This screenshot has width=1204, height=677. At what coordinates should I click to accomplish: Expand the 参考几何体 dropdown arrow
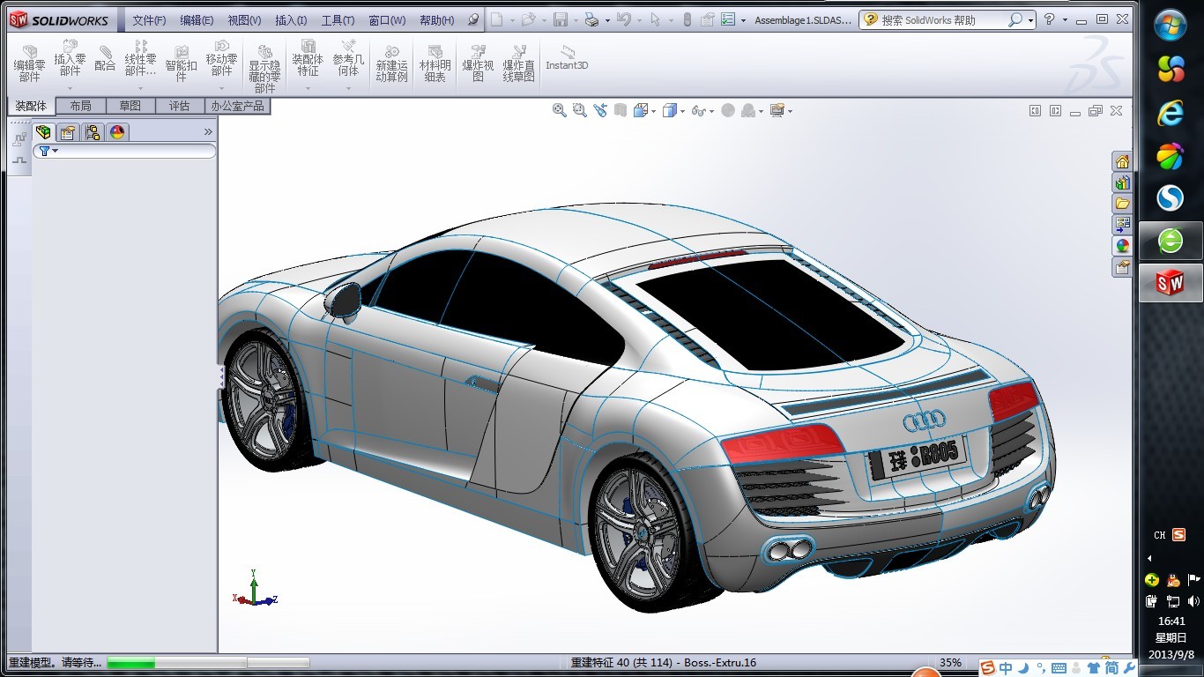coord(348,88)
